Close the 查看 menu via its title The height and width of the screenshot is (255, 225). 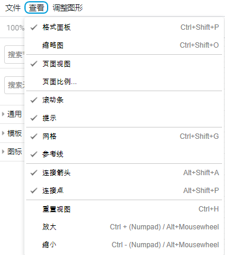tap(36, 8)
